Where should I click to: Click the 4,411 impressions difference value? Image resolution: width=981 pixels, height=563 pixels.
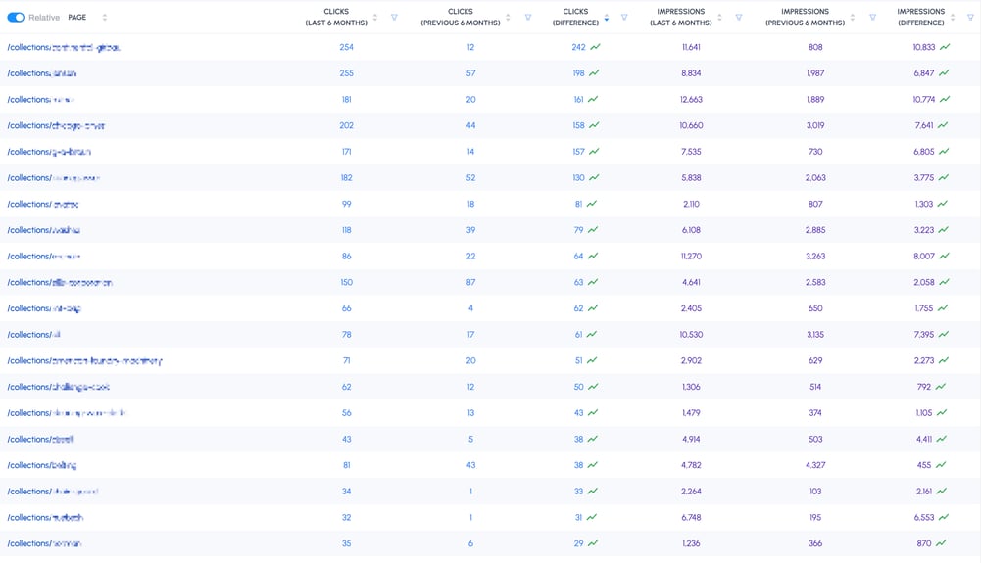(x=924, y=440)
